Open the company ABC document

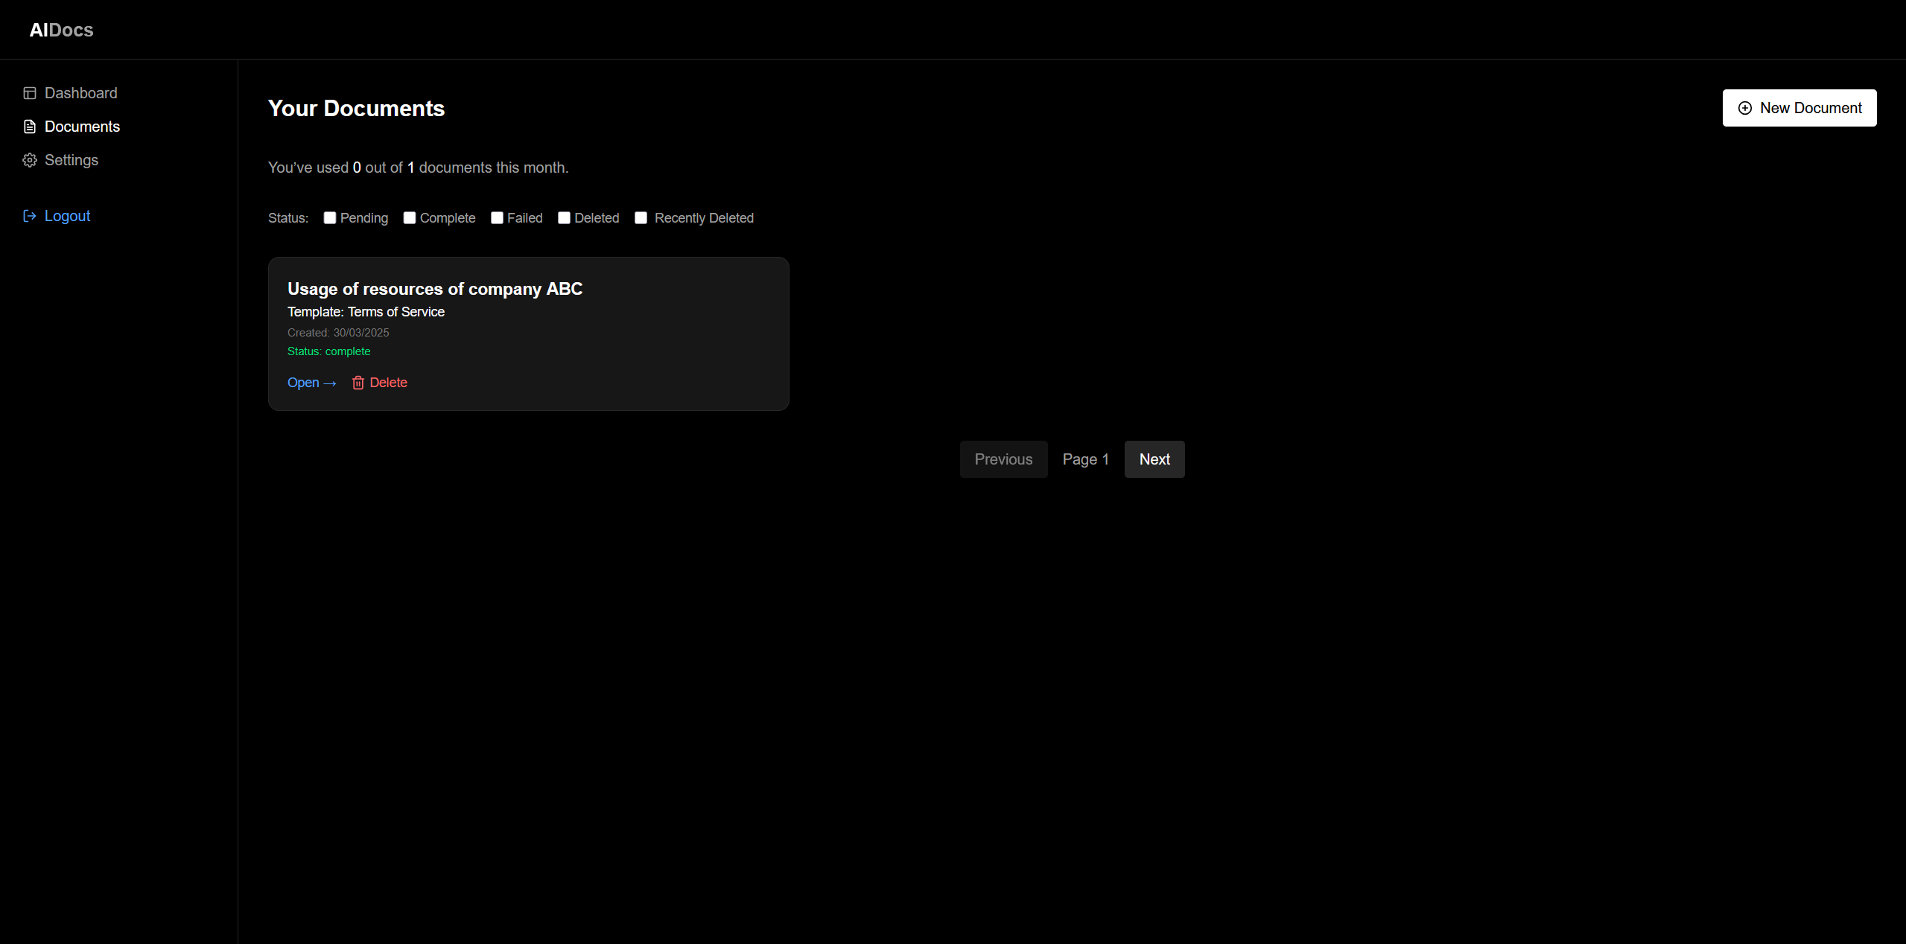[x=302, y=383]
